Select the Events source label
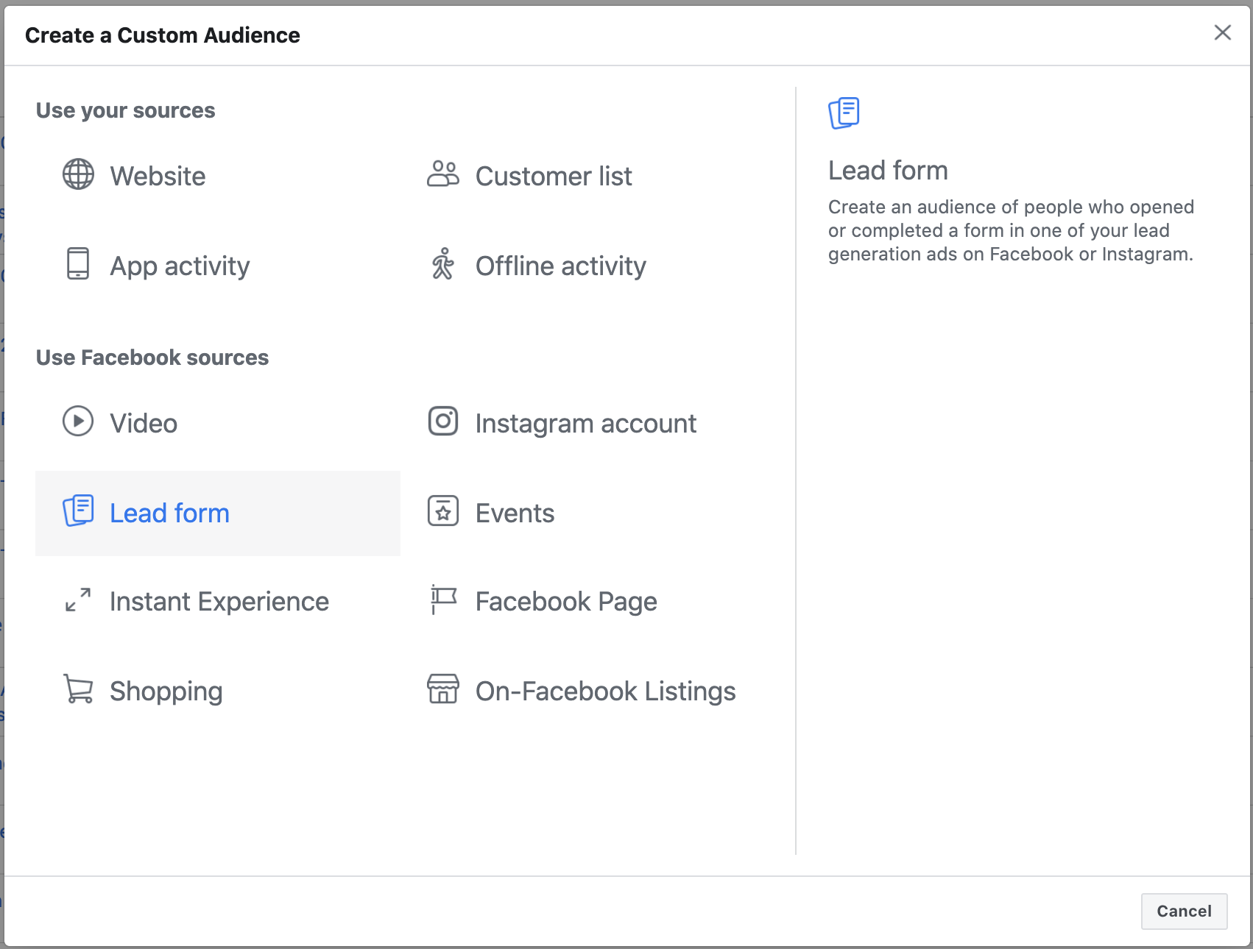 click(x=515, y=513)
